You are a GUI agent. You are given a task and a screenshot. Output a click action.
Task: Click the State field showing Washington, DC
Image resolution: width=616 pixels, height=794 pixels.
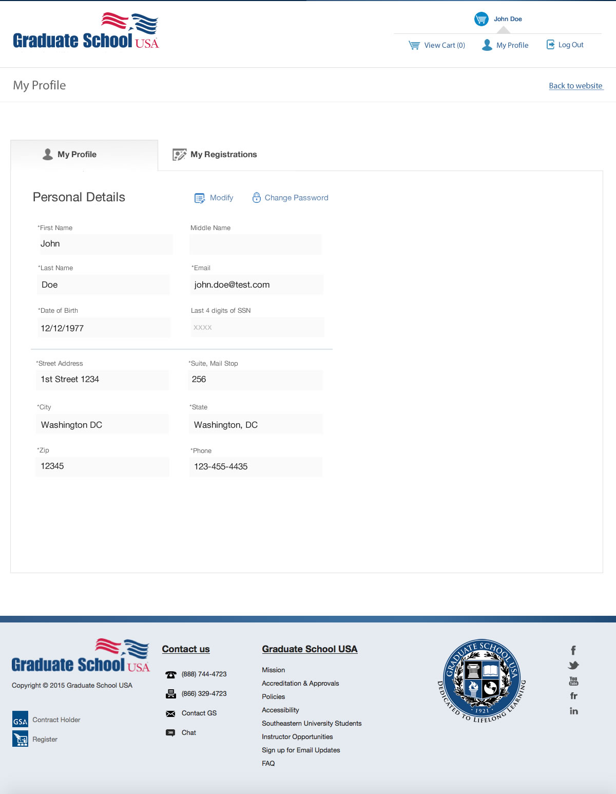click(x=256, y=425)
